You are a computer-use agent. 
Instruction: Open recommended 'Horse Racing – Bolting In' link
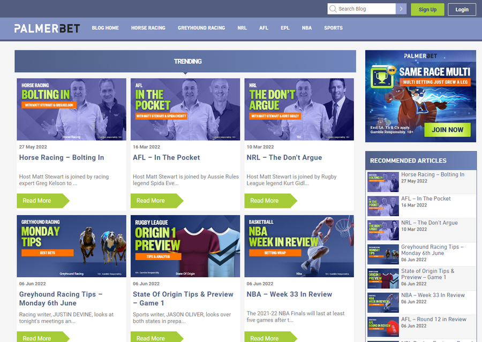[x=433, y=174]
